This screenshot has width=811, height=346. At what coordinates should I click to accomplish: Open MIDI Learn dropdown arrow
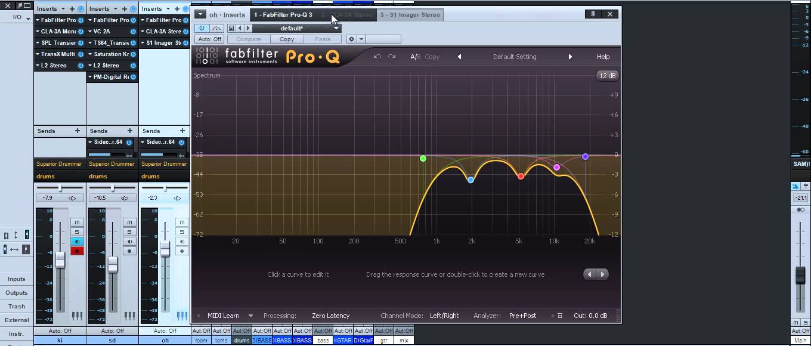point(250,316)
